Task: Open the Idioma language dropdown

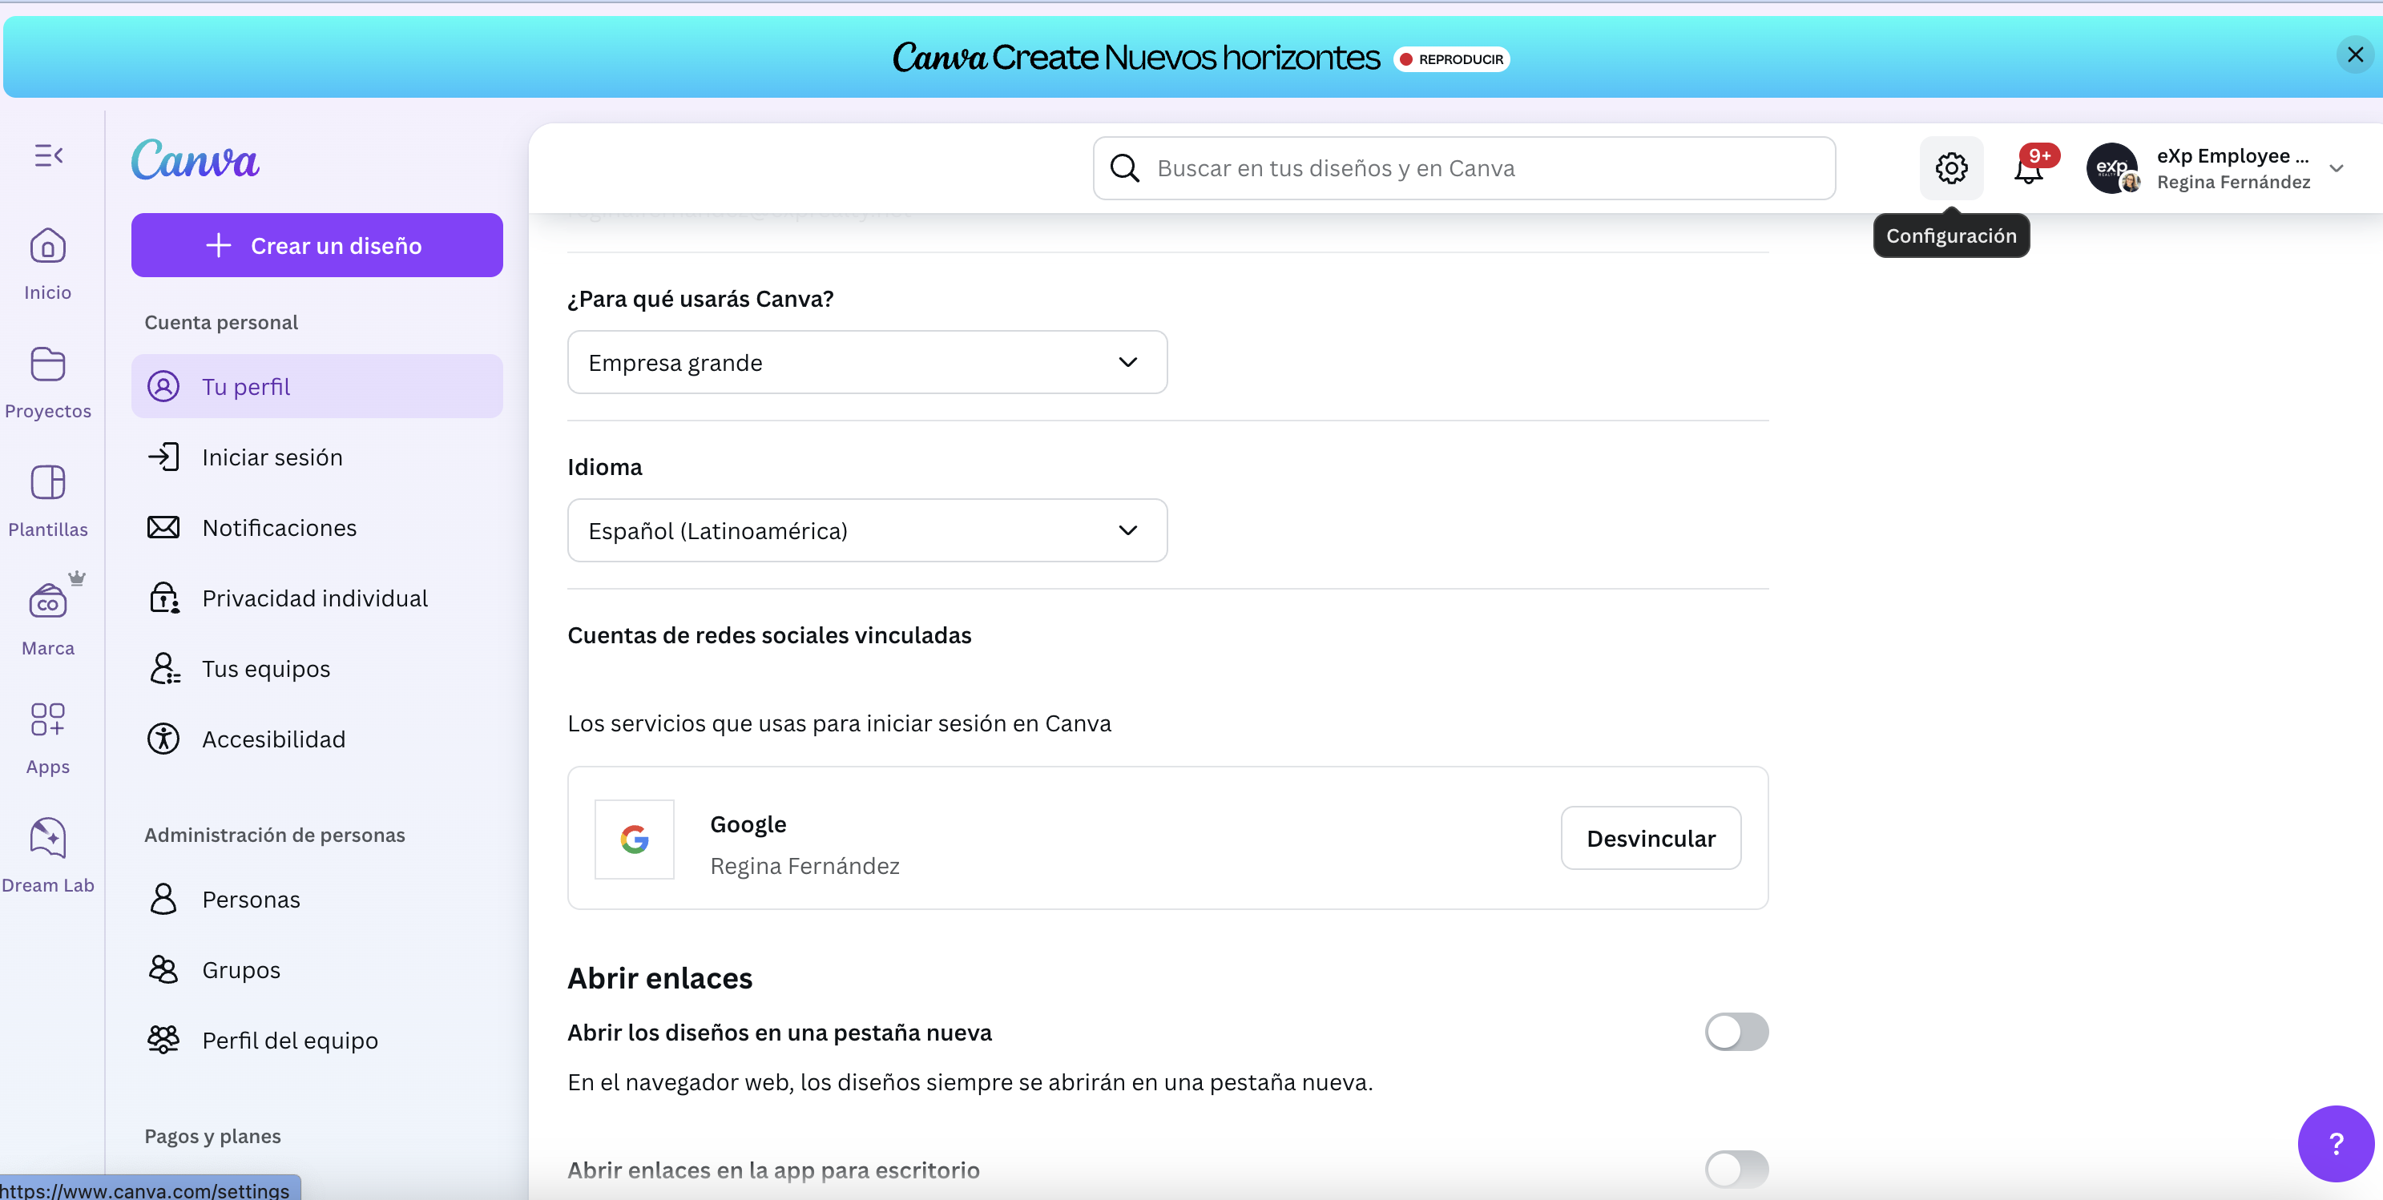Action: click(867, 530)
